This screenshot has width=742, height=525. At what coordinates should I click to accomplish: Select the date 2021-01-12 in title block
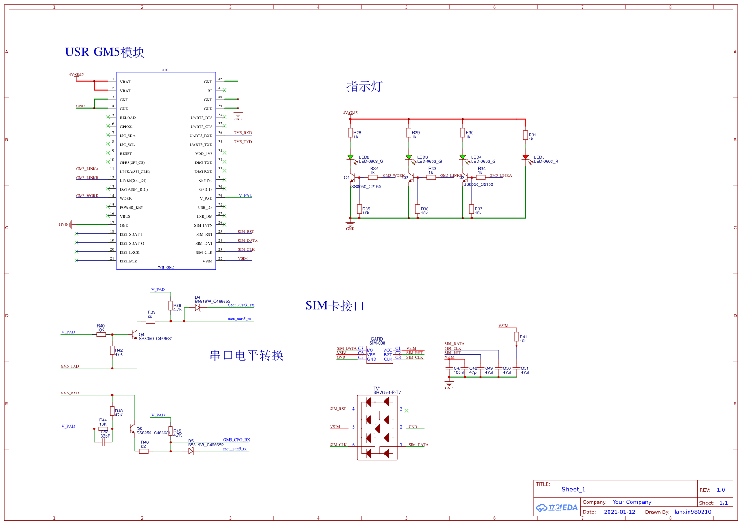click(619, 512)
